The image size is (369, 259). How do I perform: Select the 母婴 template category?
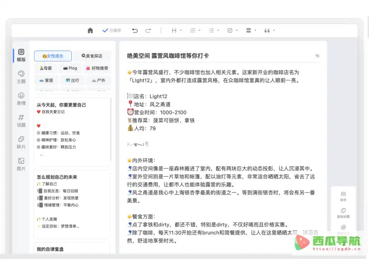[46, 68]
